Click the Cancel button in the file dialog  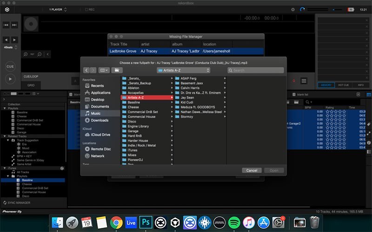point(252,170)
